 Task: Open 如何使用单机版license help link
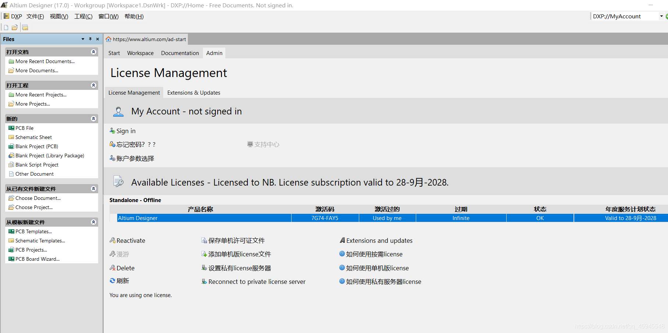pyautogui.click(x=377, y=268)
